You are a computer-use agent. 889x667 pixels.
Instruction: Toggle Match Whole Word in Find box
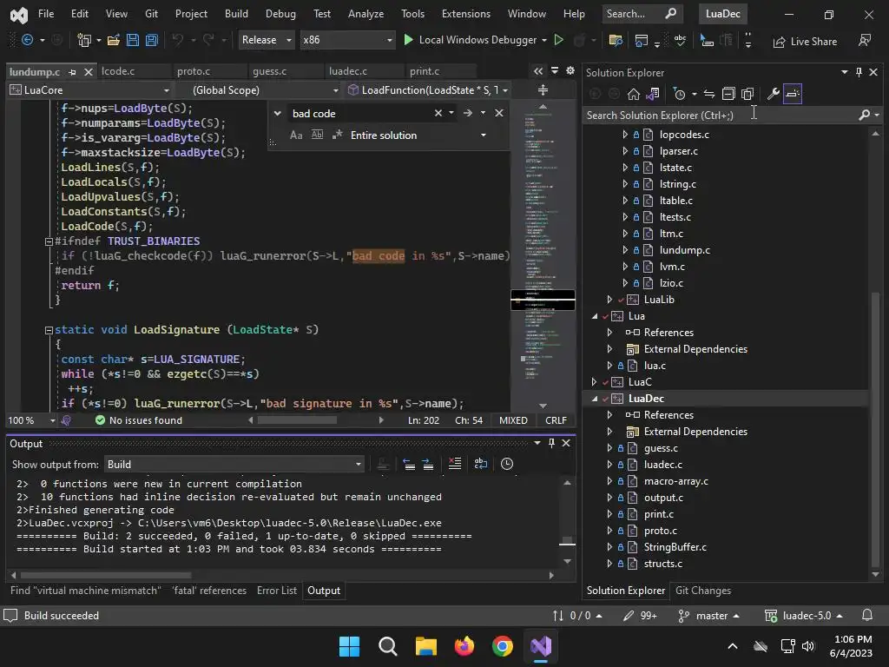click(317, 135)
